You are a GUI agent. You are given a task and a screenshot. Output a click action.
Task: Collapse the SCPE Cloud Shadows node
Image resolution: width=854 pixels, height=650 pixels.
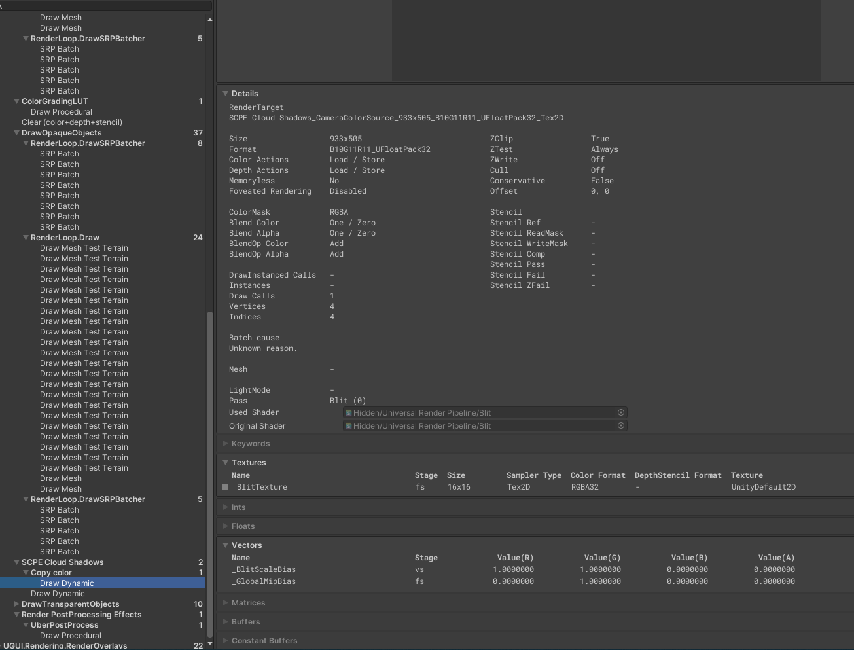click(16, 562)
